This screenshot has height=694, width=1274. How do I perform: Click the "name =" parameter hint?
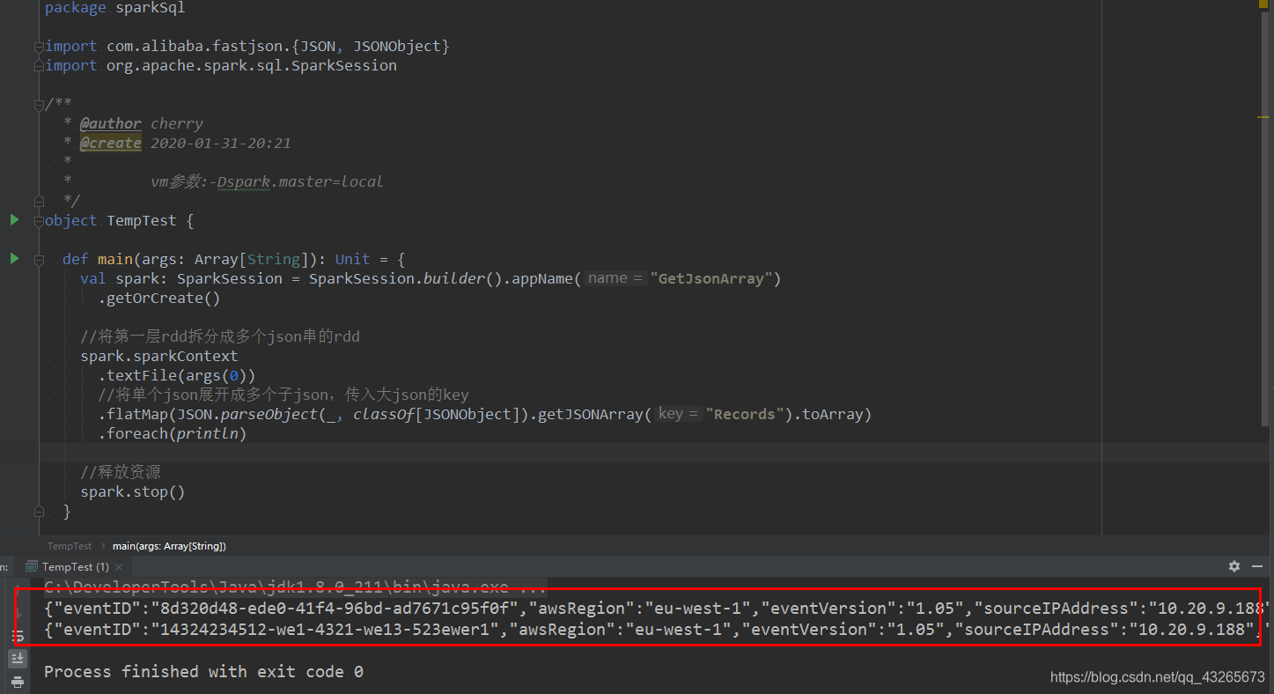tap(614, 278)
